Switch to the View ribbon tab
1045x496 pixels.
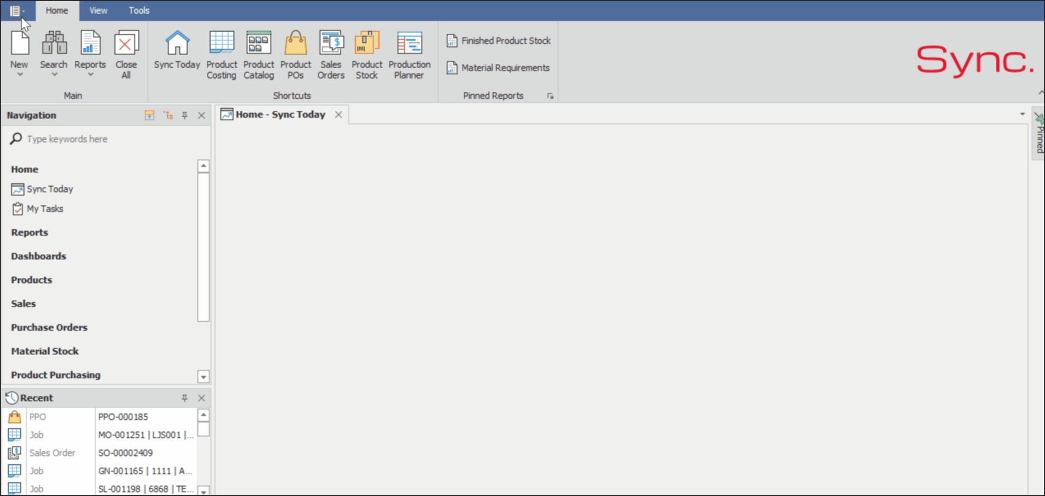98,10
